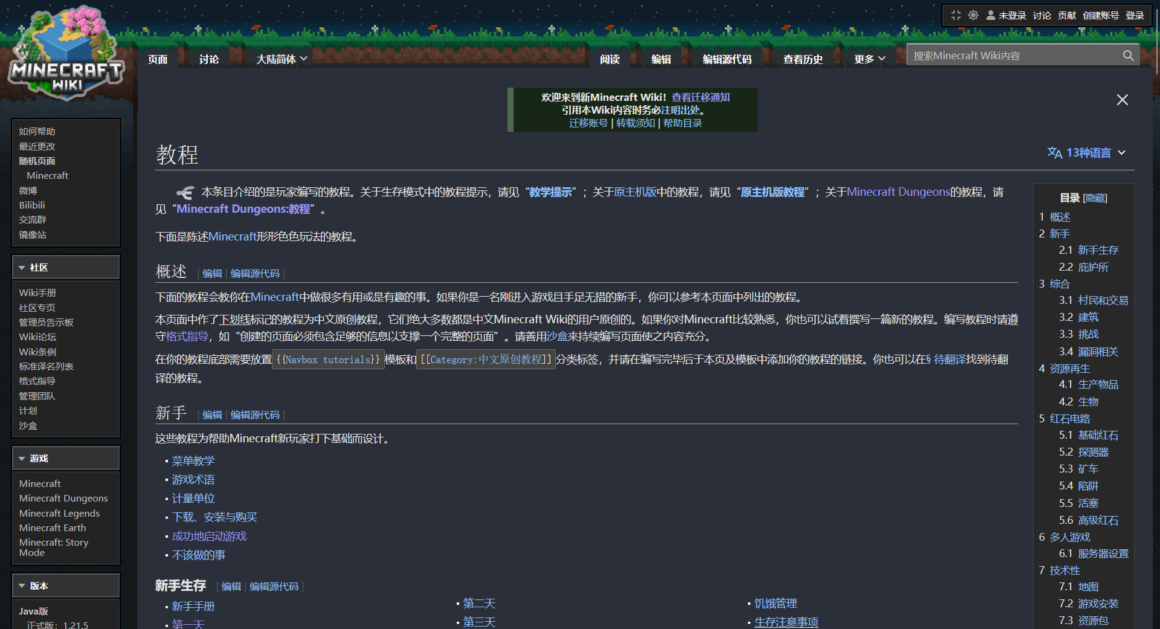The image size is (1160, 629).
Task: Hide the table of contents via 隐藏
Action: 1095,198
